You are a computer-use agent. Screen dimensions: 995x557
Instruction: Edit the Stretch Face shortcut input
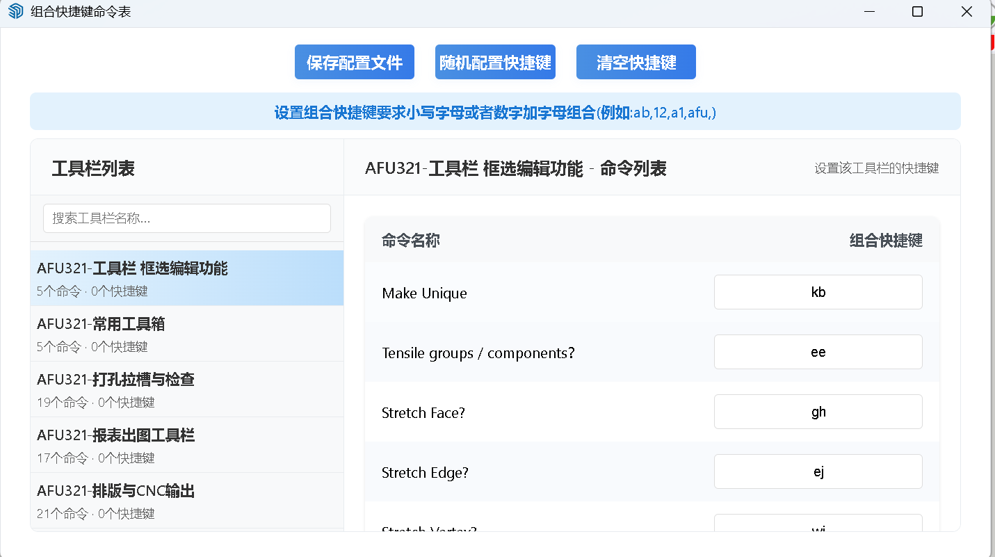818,412
